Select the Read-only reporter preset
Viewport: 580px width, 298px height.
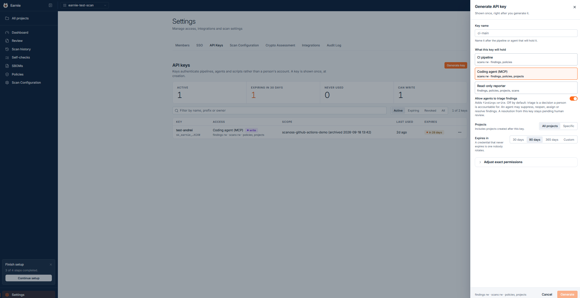tap(526, 88)
